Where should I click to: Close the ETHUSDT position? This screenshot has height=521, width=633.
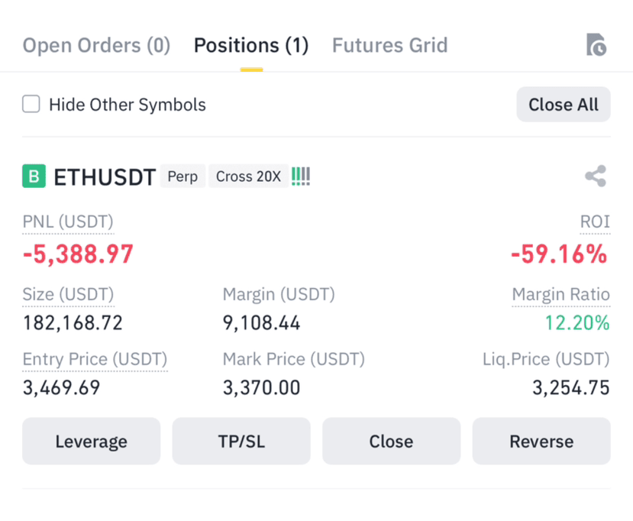[x=391, y=441]
